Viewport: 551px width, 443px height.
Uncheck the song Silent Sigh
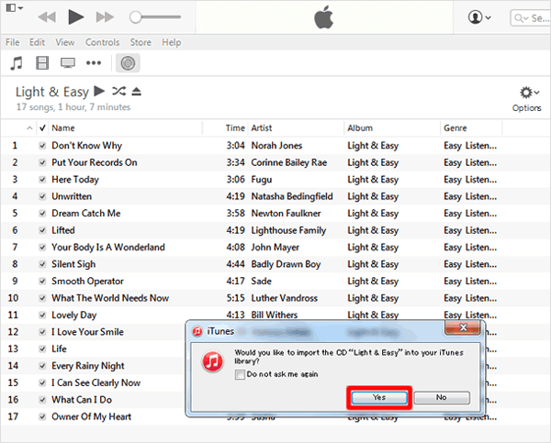coord(42,264)
